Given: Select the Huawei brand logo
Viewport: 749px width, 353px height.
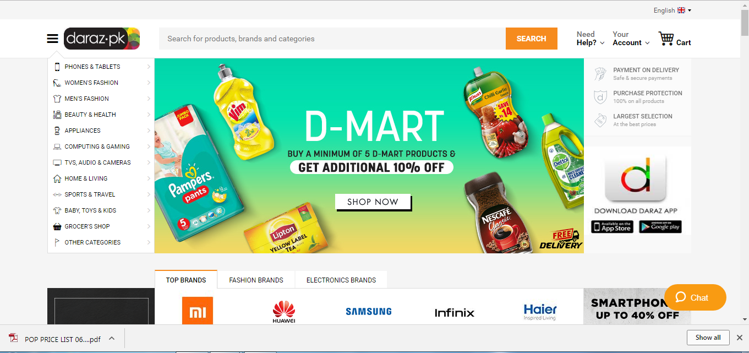Looking at the screenshot, I should [284, 312].
